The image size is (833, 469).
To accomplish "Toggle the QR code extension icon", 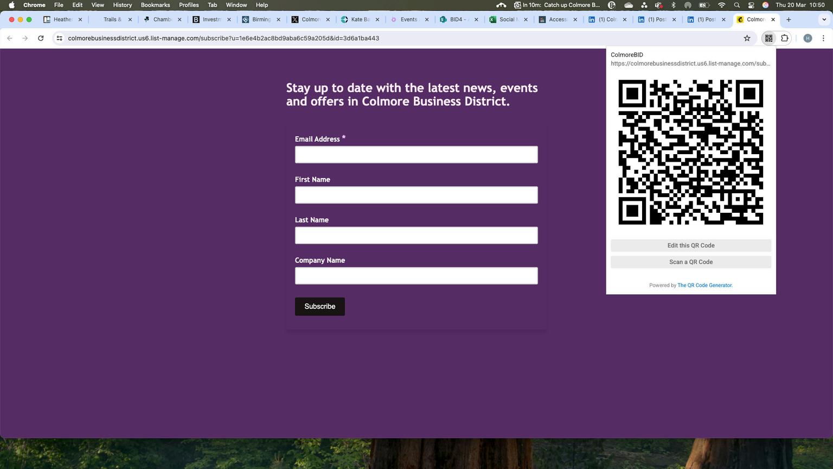I will coord(768,38).
